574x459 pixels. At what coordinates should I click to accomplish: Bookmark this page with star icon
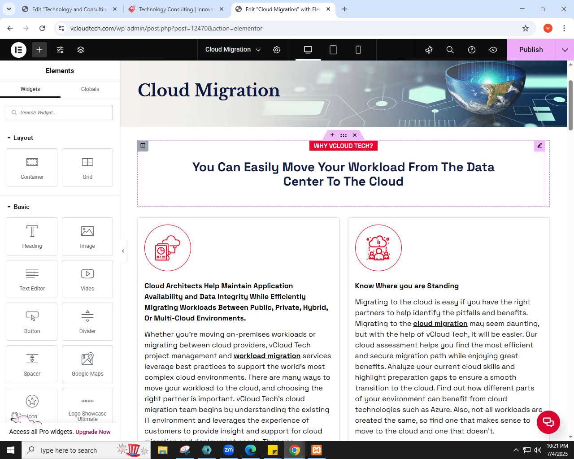pos(526,28)
